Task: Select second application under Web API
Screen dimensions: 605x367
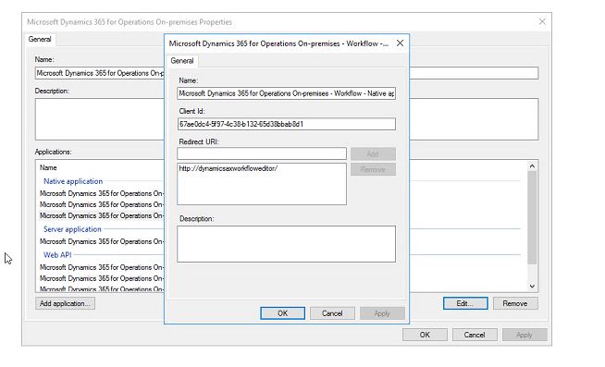Action: (102, 278)
